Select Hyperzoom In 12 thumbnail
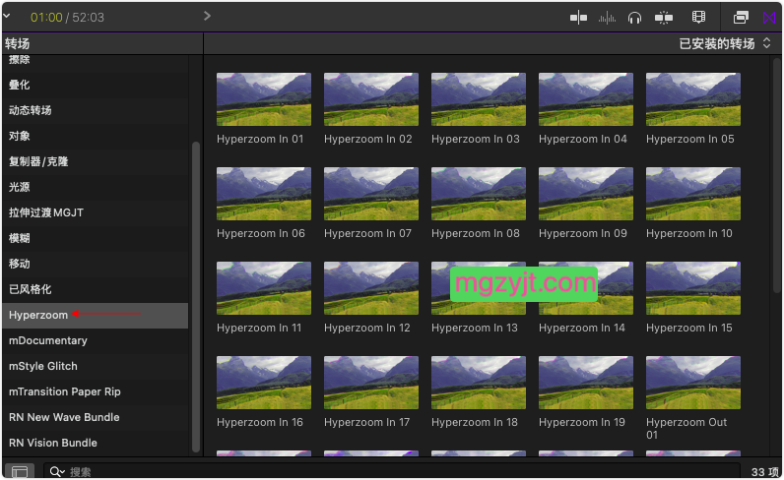Screen dimensions: 784x480 (371, 288)
